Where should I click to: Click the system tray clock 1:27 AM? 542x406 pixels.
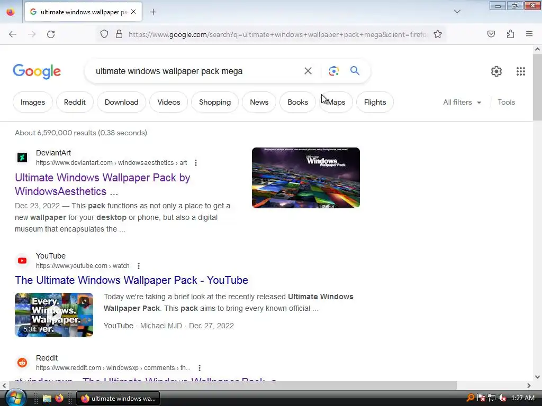click(522, 398)
